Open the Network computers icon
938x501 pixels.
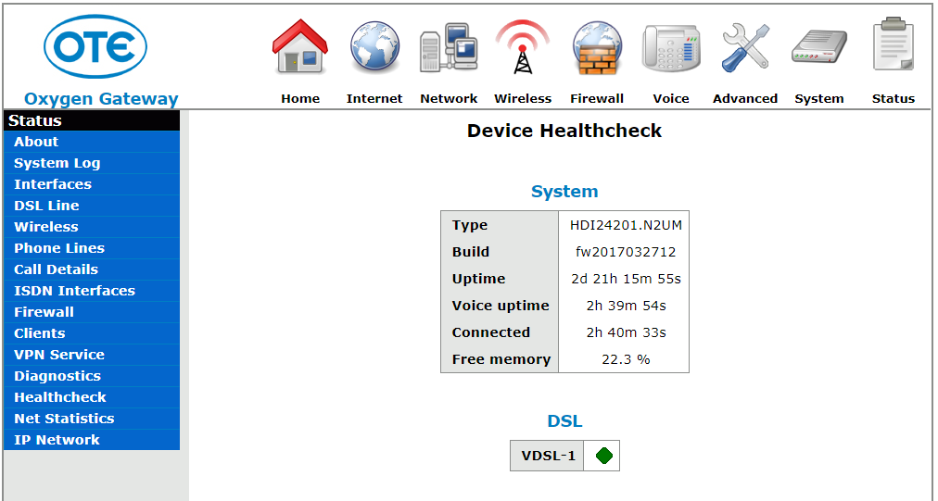pos(449,47)
